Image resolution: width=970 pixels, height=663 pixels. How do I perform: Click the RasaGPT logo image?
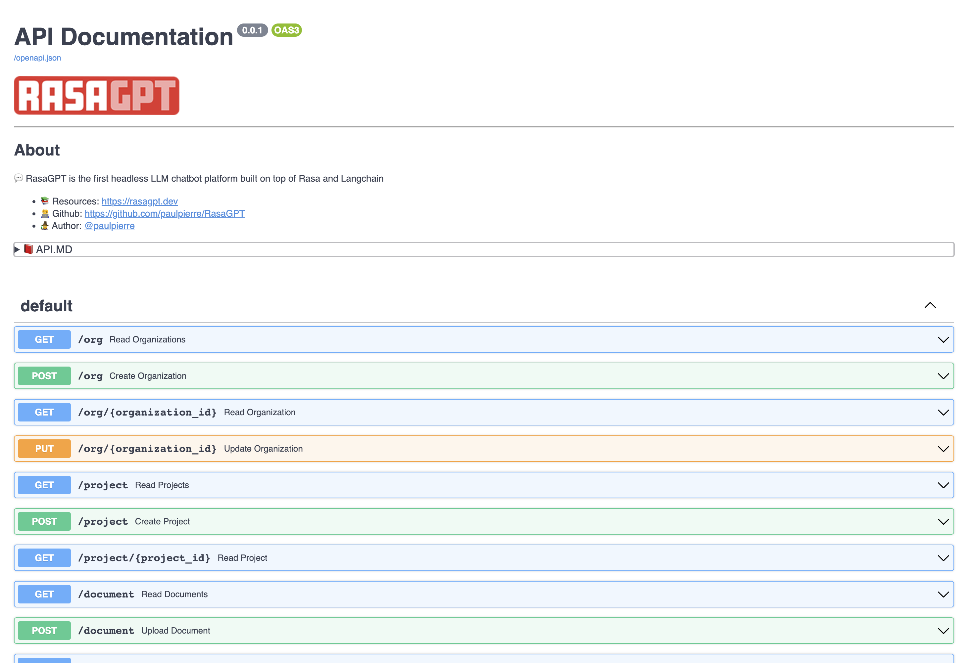96,96
